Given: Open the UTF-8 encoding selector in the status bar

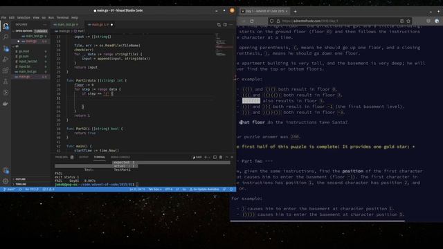Looking at the screenshot, I should click(168, 190).
